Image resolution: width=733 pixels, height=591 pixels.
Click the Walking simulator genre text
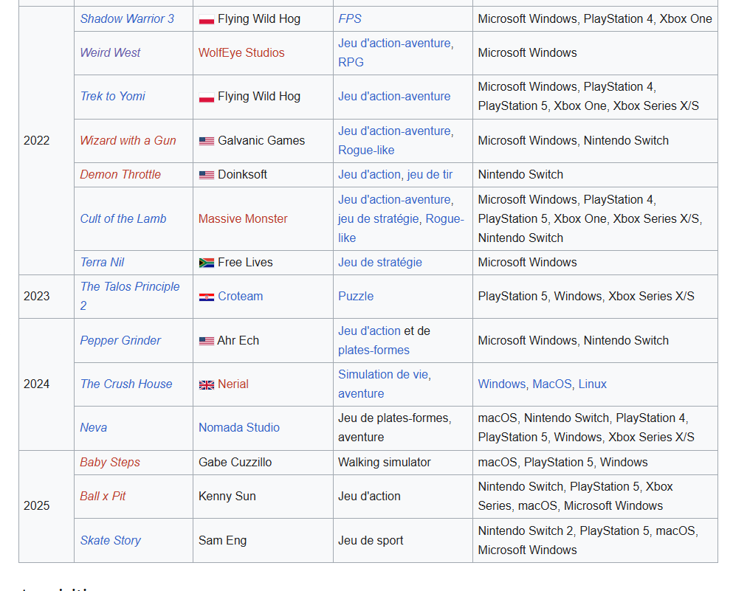[x=385, y=462]
